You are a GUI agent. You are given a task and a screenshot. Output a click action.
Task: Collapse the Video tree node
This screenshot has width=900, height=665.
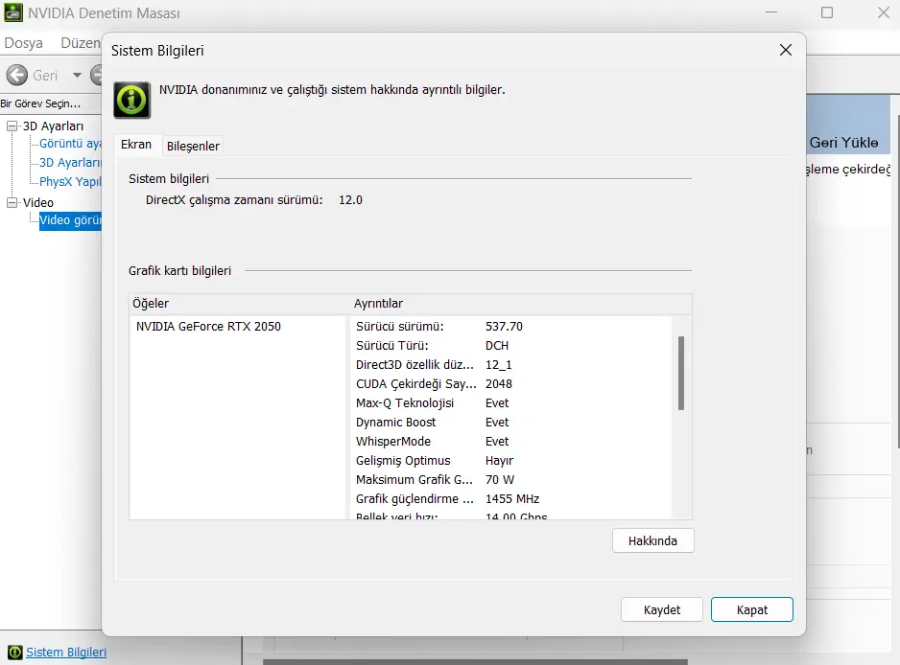coord(12,202)
